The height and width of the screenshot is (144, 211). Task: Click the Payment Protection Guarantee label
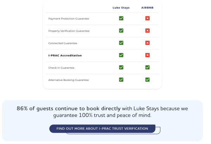69,19
